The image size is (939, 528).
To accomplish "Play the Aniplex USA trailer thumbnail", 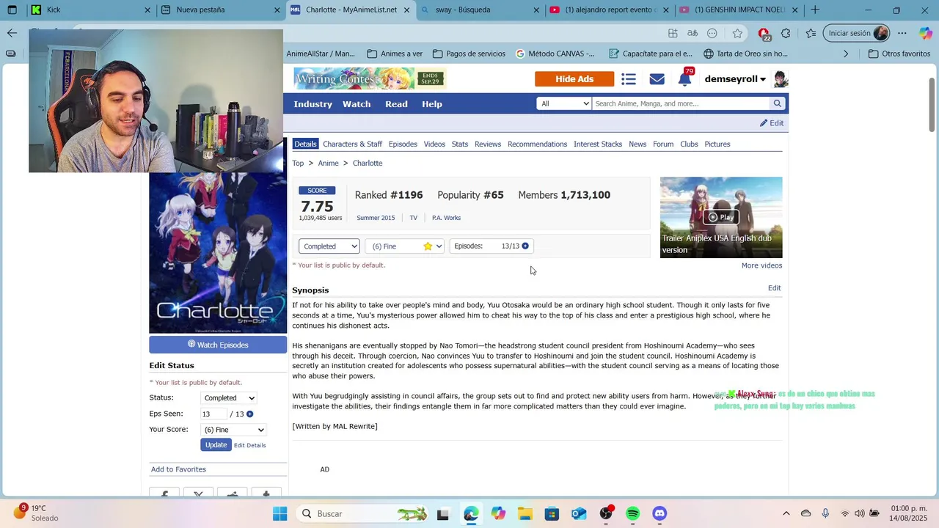I will click(x=721, y=217).
